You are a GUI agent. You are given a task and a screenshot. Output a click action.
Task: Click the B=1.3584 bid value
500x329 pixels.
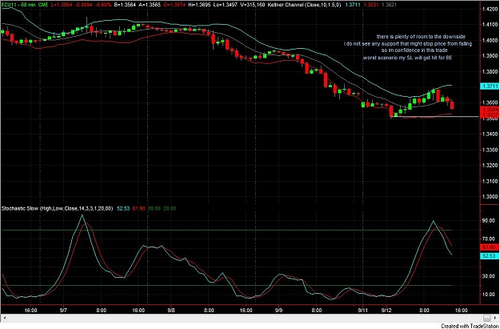coord(124,4)
